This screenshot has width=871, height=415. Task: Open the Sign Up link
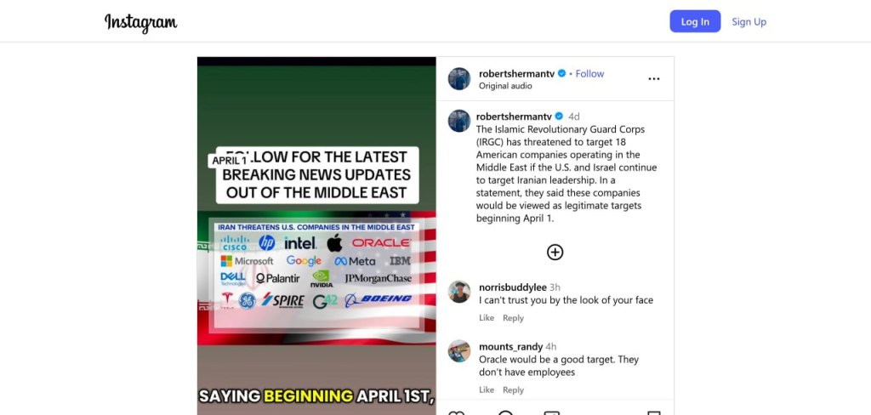tap(749, 22)
